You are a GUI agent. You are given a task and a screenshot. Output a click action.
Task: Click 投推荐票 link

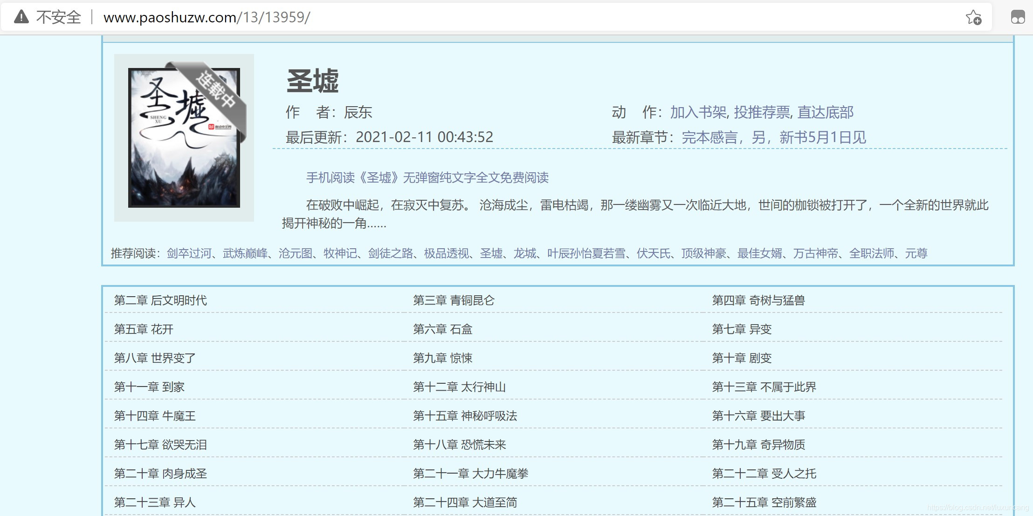click(762, 112)
